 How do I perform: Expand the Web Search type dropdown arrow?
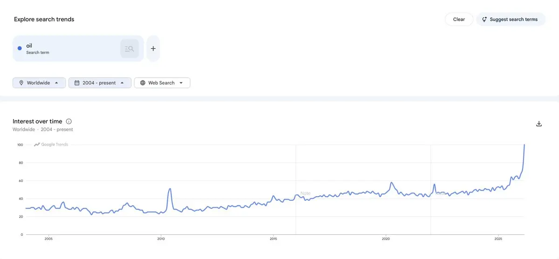pyautogui.click(x=181, y=83)
